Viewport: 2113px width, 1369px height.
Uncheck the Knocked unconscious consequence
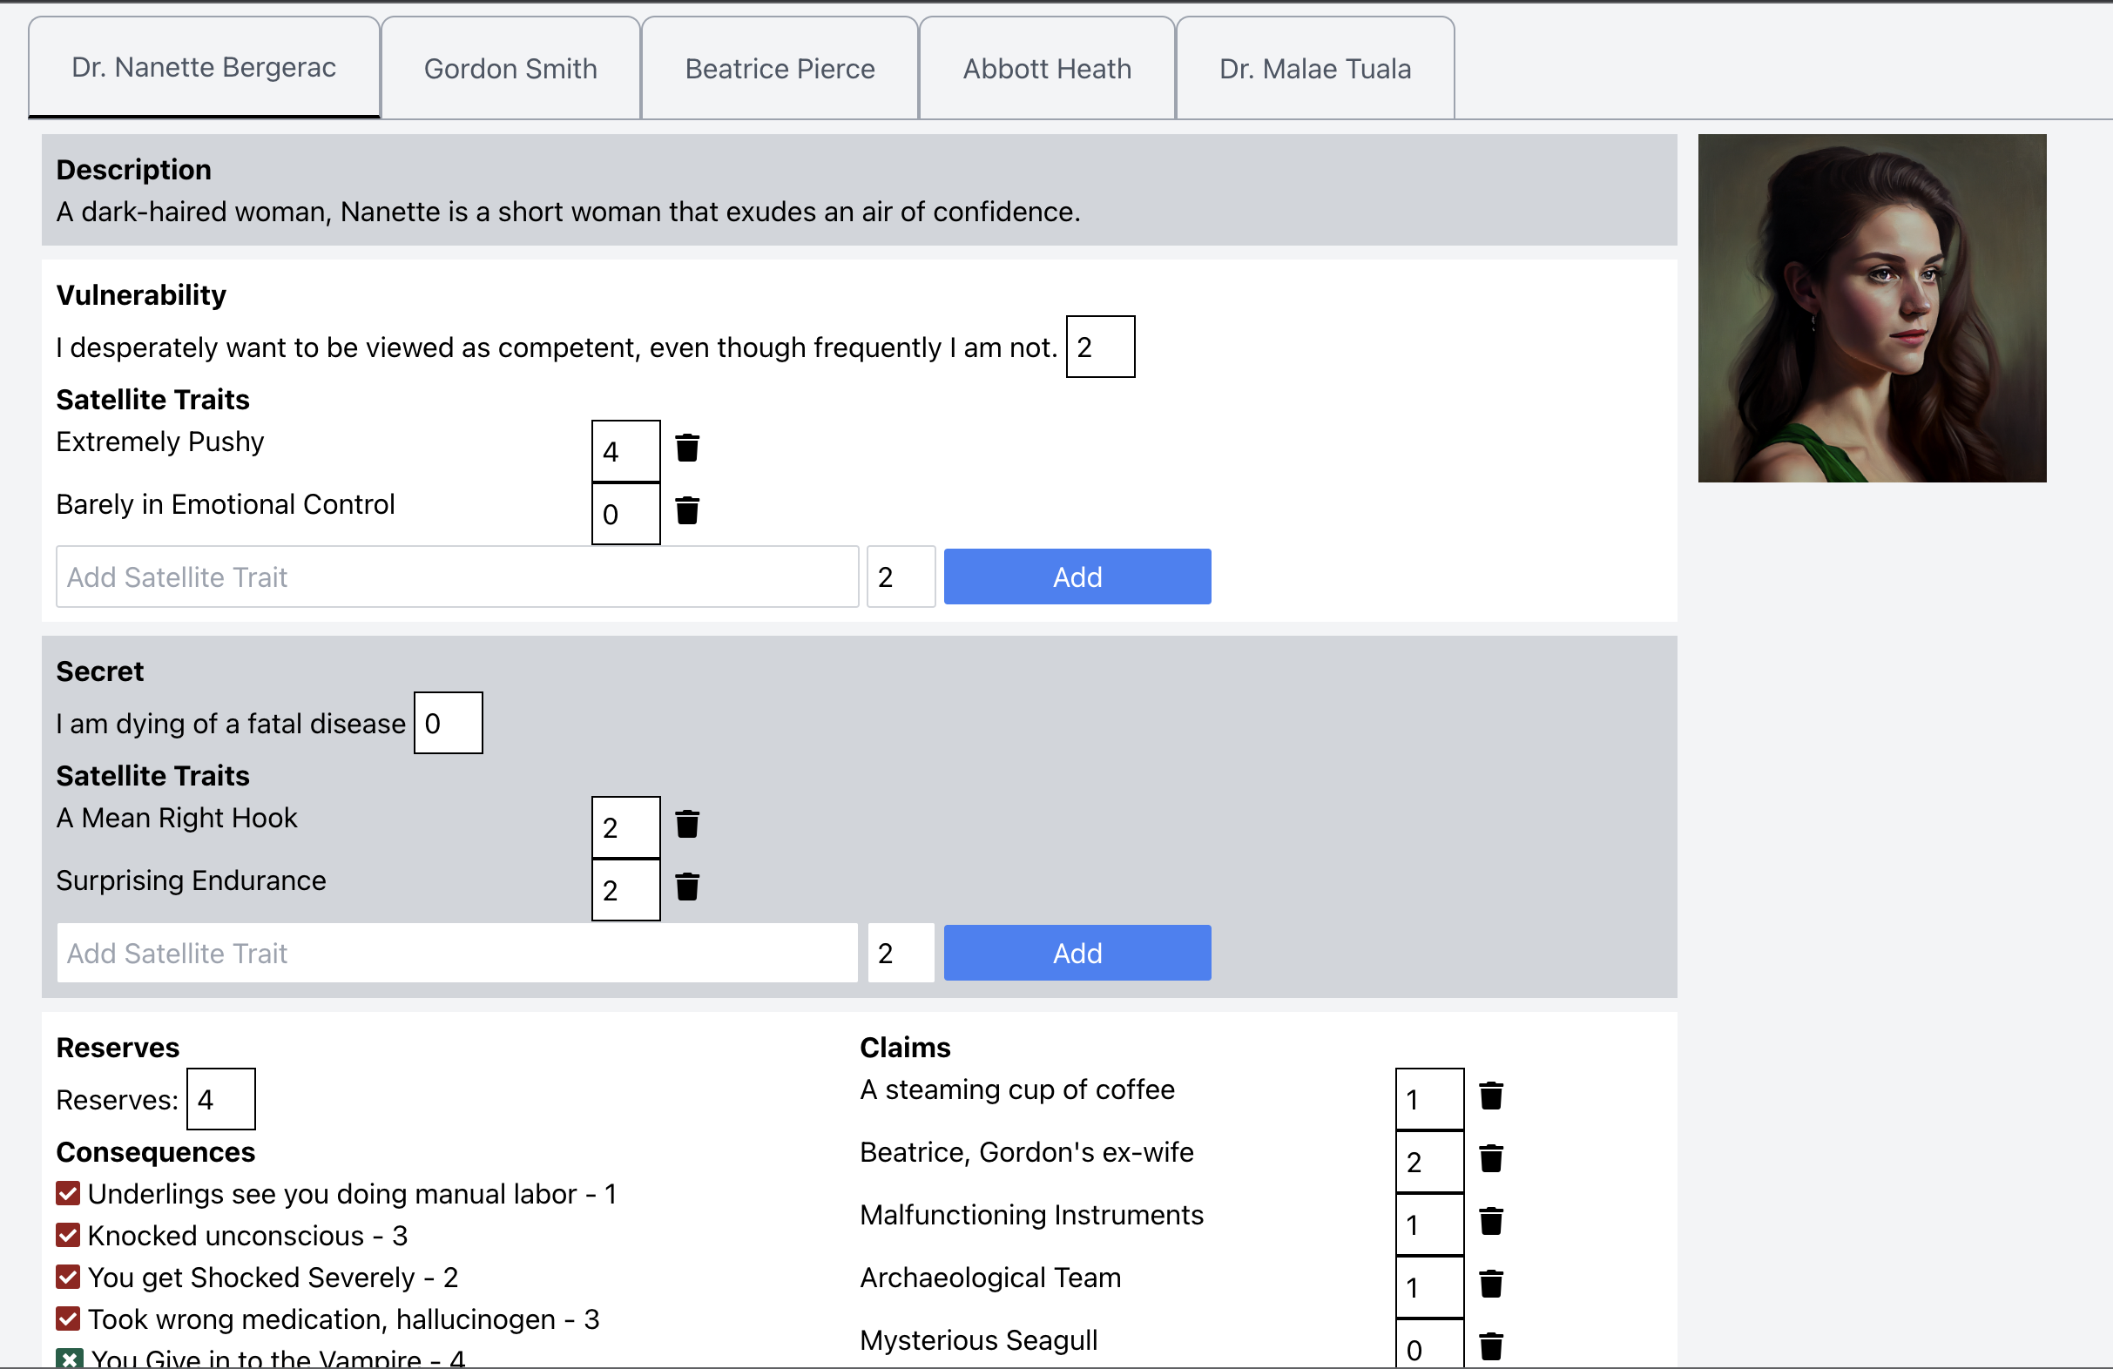pos(68,1235)
